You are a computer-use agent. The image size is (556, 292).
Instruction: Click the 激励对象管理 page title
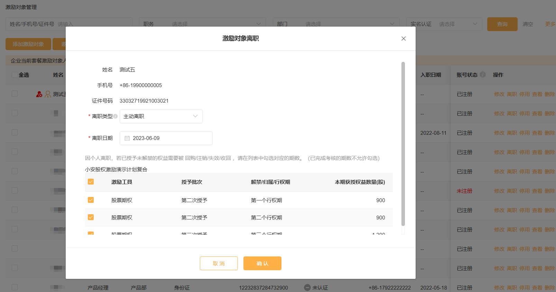(x=21, y=7)
